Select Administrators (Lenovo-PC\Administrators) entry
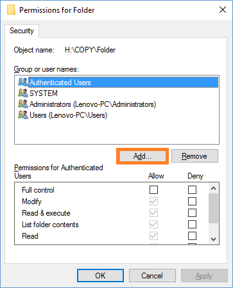Image resolution: width=233 pixels, height=288 pixels. click(x=93, y=104)
